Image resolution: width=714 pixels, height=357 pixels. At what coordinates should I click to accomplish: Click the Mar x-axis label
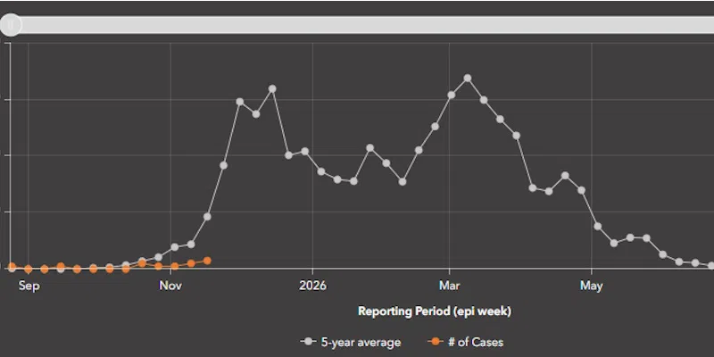click(x=450, y=286)
